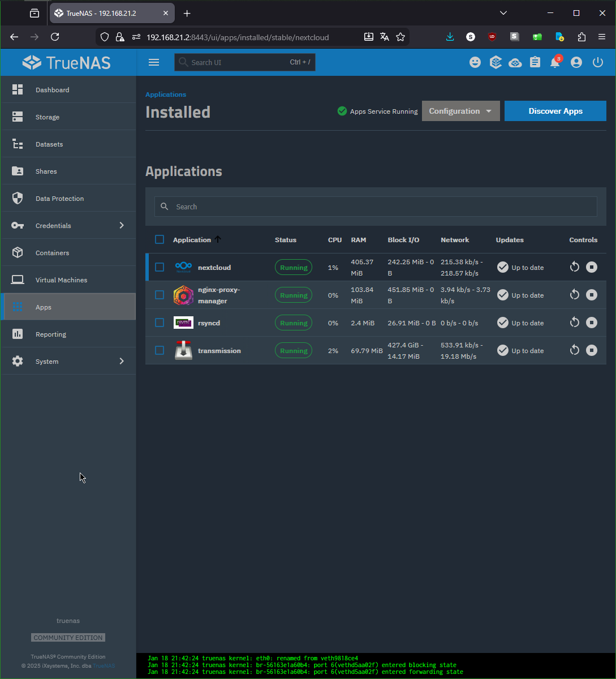
Task: Select the transmission application name
Action: (219, 351)
